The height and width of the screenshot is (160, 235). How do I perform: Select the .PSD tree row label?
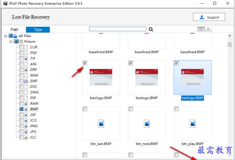33,53
